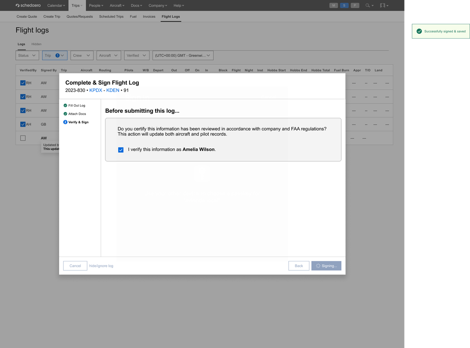Expand the Company menu in top bar
Screen dimensions: 470x348
[158, 6]
